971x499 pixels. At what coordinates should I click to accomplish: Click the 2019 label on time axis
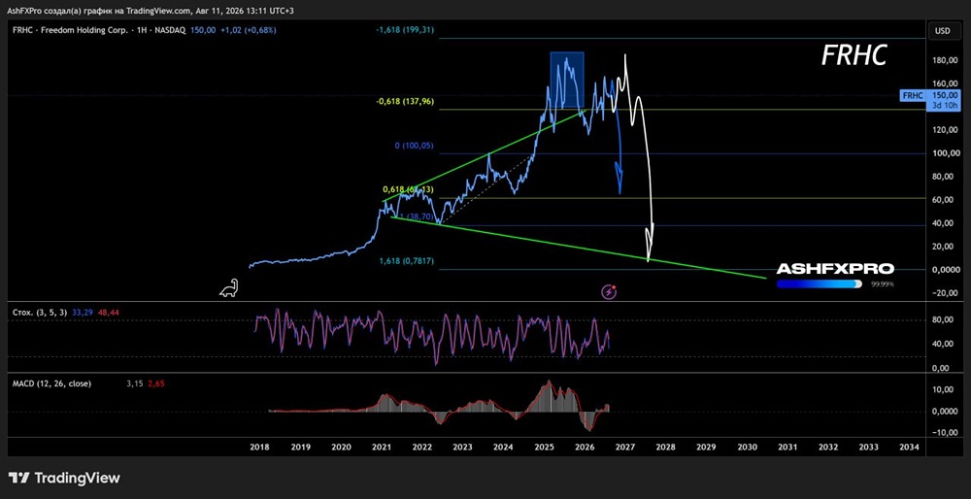pos(300,447)
